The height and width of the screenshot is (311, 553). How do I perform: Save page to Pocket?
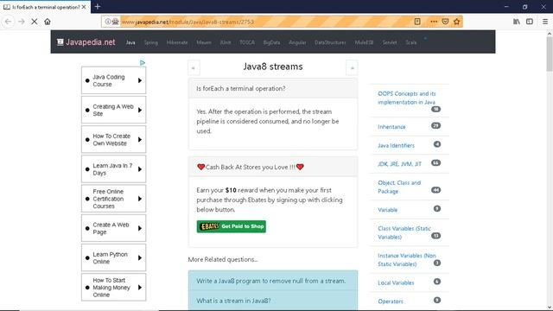pos(445,22)
